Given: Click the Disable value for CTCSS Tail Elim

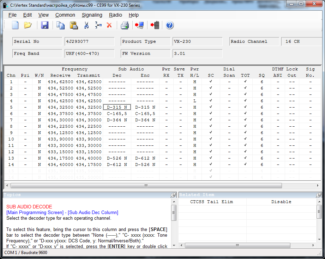Looking at the screenshot, I should coord(281,202).
